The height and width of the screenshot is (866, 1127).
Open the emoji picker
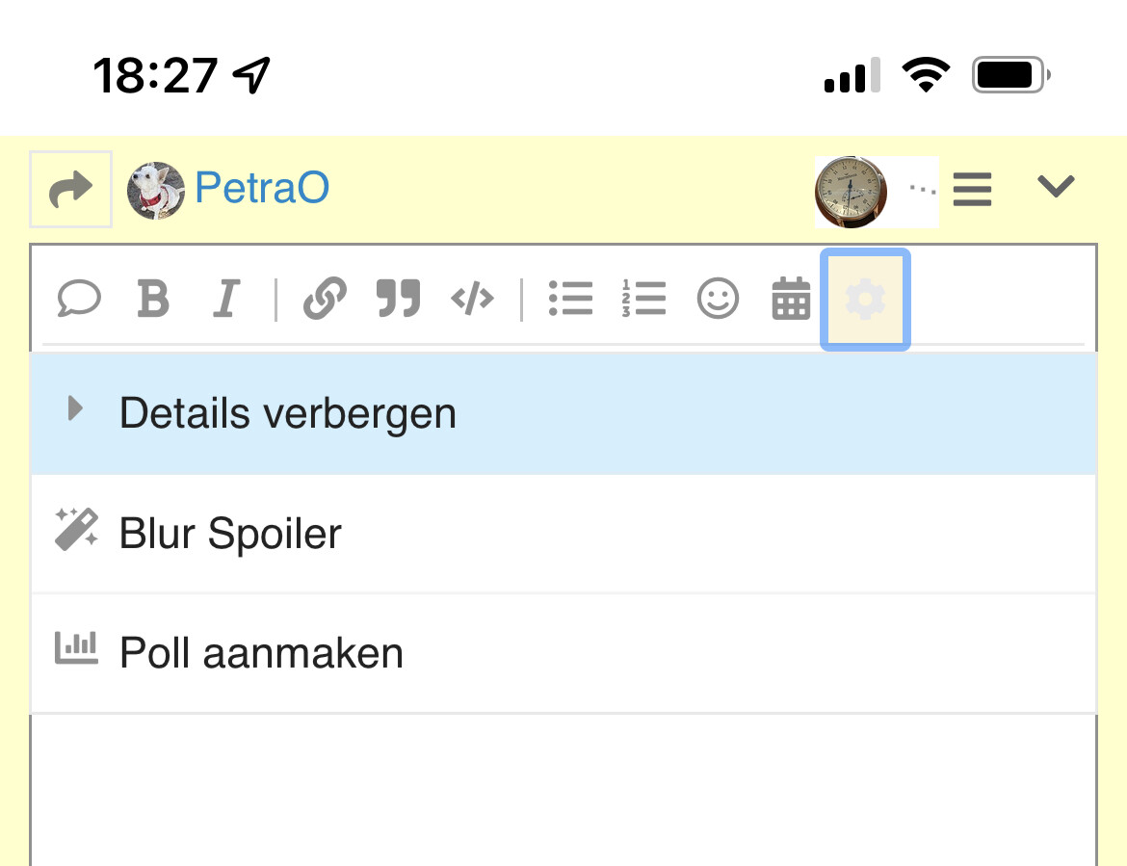(x=718, y=299)
